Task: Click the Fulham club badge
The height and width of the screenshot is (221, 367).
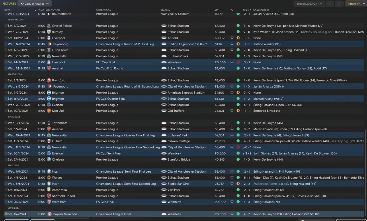Action: click(49, 141)
